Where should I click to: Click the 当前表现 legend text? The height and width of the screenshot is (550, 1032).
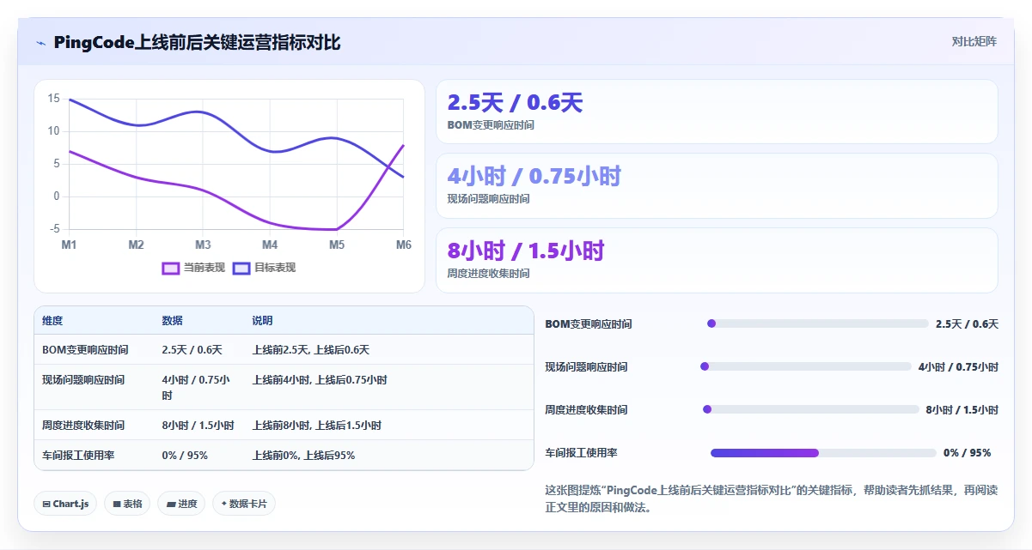[x=205, y=268]
